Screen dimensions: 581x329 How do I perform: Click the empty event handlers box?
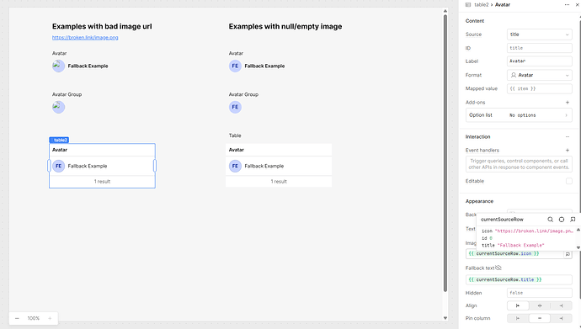(x=519, y=164)
